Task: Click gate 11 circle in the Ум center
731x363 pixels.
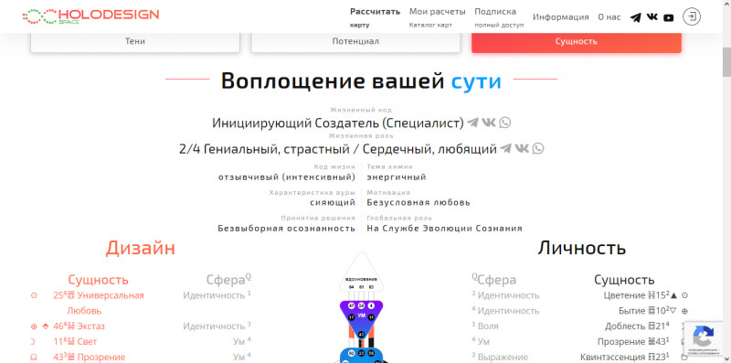Action: 372,317
